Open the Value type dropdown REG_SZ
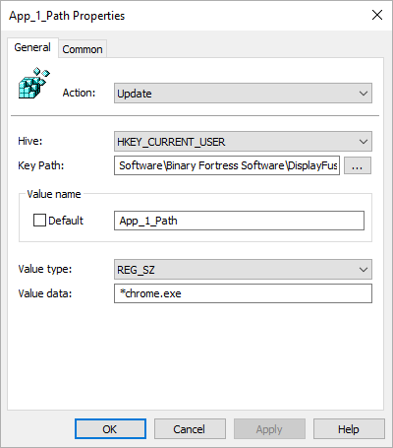The image size is (393, 448). [243, 270]
